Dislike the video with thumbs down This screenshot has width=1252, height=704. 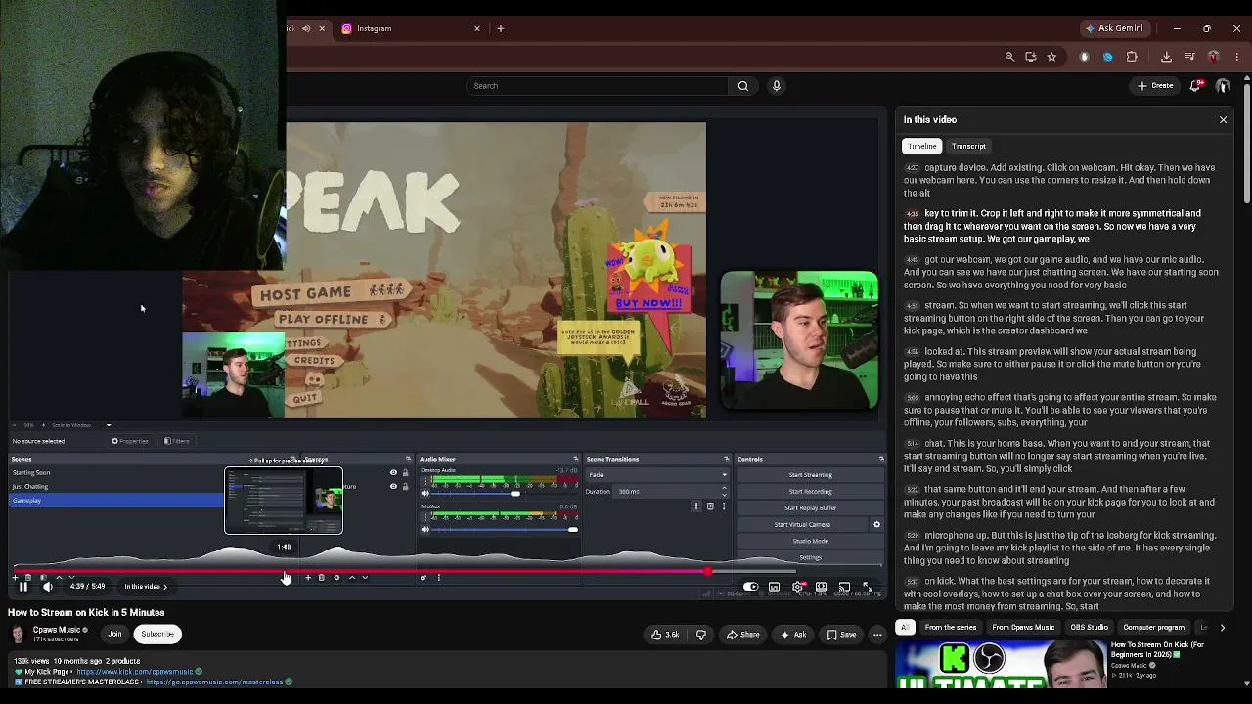tap(700, 635)
